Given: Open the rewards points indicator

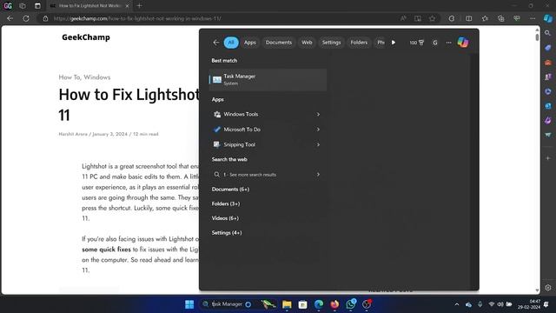Looking at the screenshot, I should click(x=417, y=43).
